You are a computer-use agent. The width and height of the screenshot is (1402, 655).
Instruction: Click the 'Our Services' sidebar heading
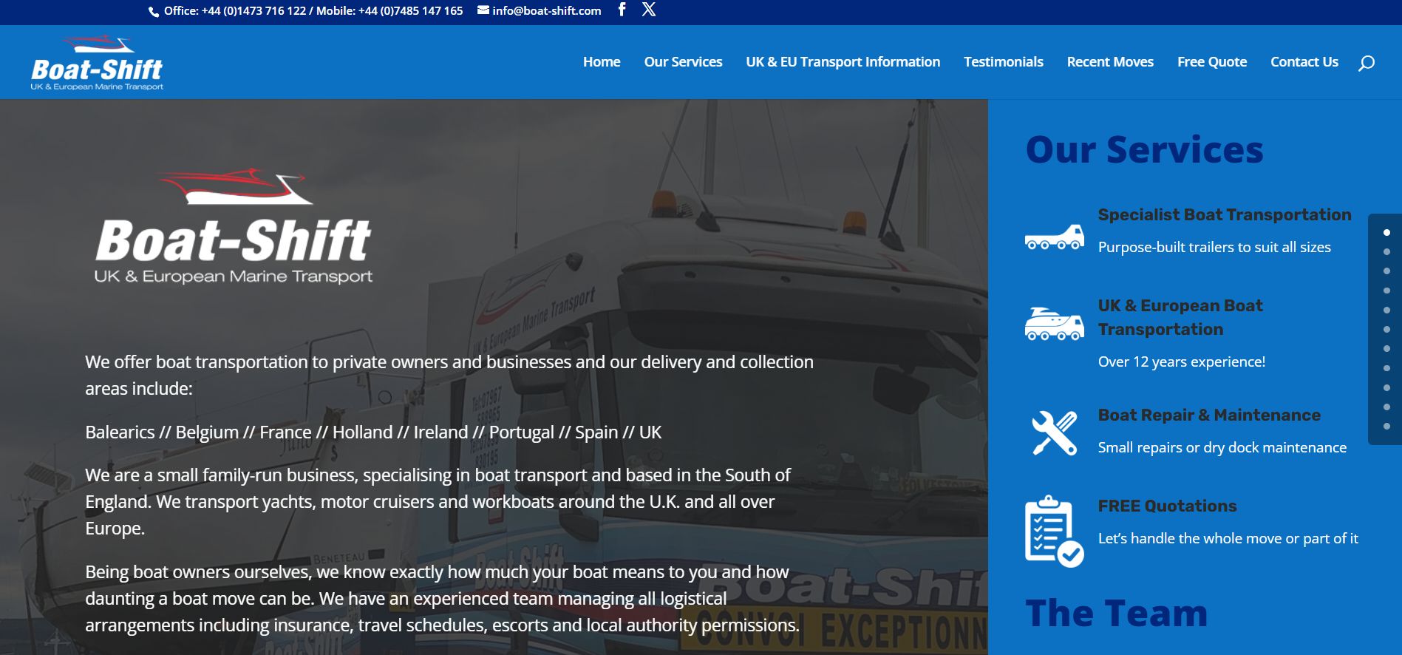(1145, 150)
